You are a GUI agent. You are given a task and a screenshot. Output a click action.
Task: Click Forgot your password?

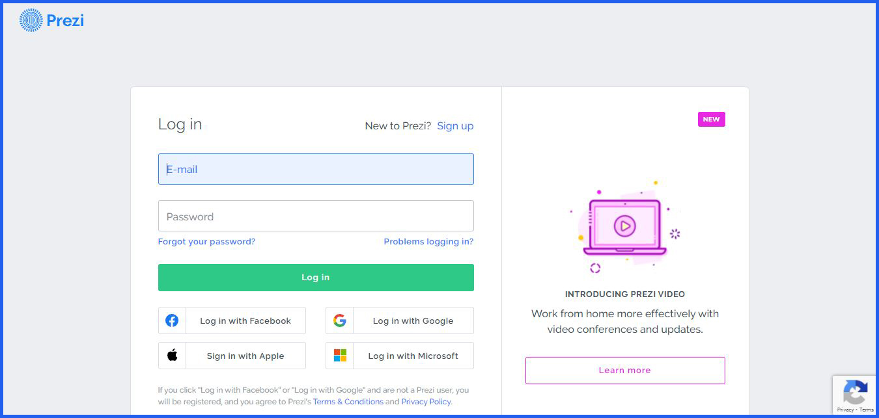tap(206, 241)
